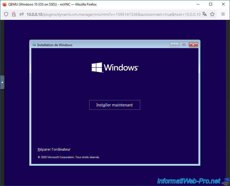Click the setup icon in Installation de Windows title bar
The height and width of the screenshot is (186, 230).
pos(34,44)
